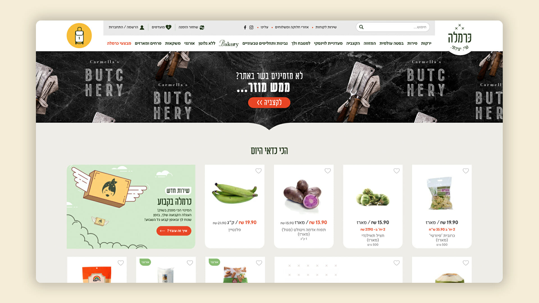Open the yellow shopping cart icon
Screen dimensions: 539x303
pyautogui.click(x=79, y=36)
